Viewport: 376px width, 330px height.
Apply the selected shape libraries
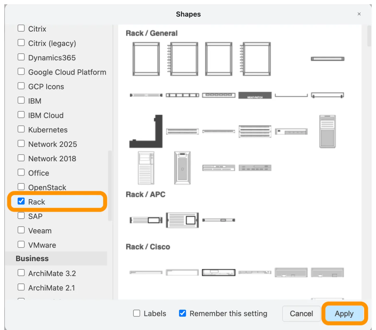pos(344,314)
